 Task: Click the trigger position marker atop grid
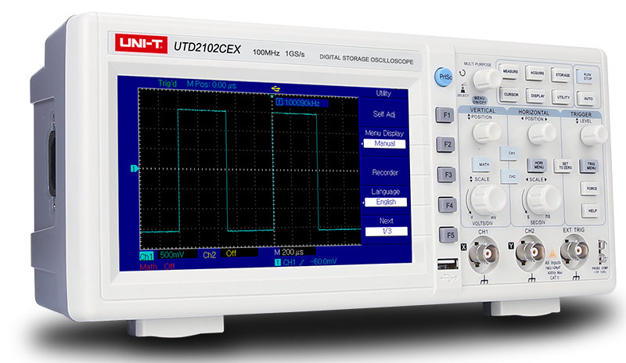coord(272,96)
